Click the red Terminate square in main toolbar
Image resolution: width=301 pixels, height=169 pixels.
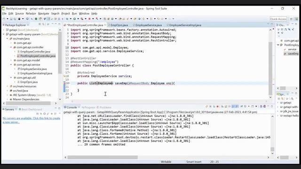[x=89, y=19]
